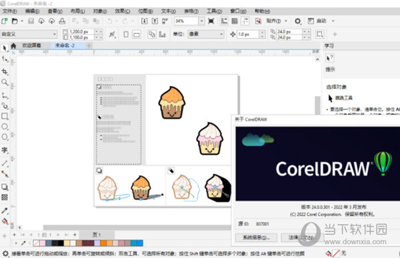
Task: Select the Color Eyedropper tool
Action: 5,211
